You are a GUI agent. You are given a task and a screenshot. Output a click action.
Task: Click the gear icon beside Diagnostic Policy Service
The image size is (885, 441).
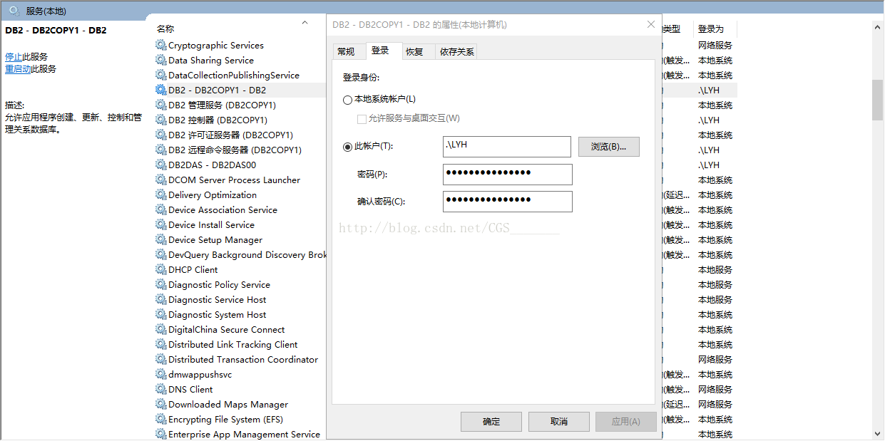[161, 284]
